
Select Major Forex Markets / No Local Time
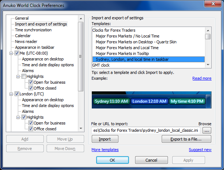tap(149, 36)
